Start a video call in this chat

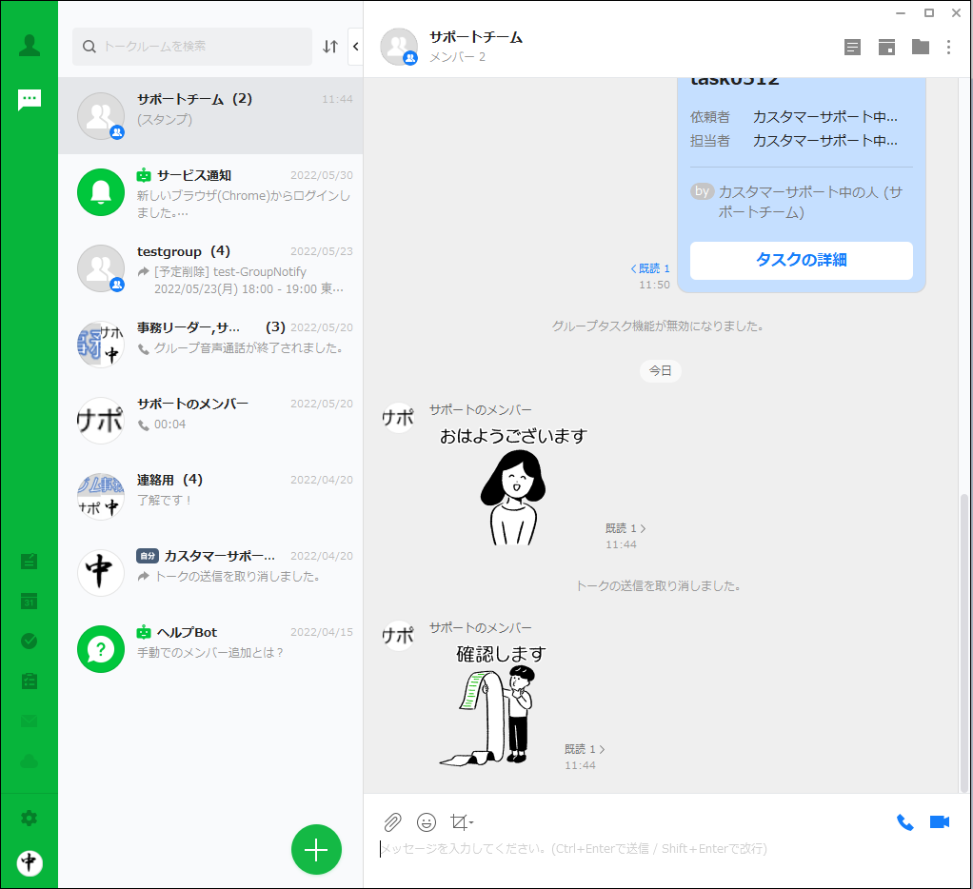coord(940,822)
